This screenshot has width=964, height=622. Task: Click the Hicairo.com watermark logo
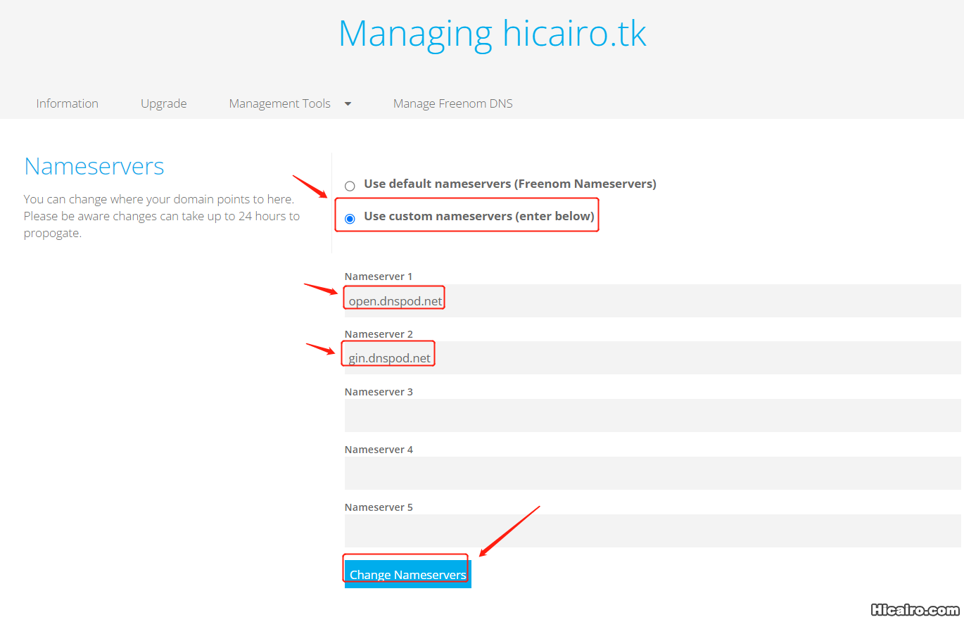pos(914,609)
